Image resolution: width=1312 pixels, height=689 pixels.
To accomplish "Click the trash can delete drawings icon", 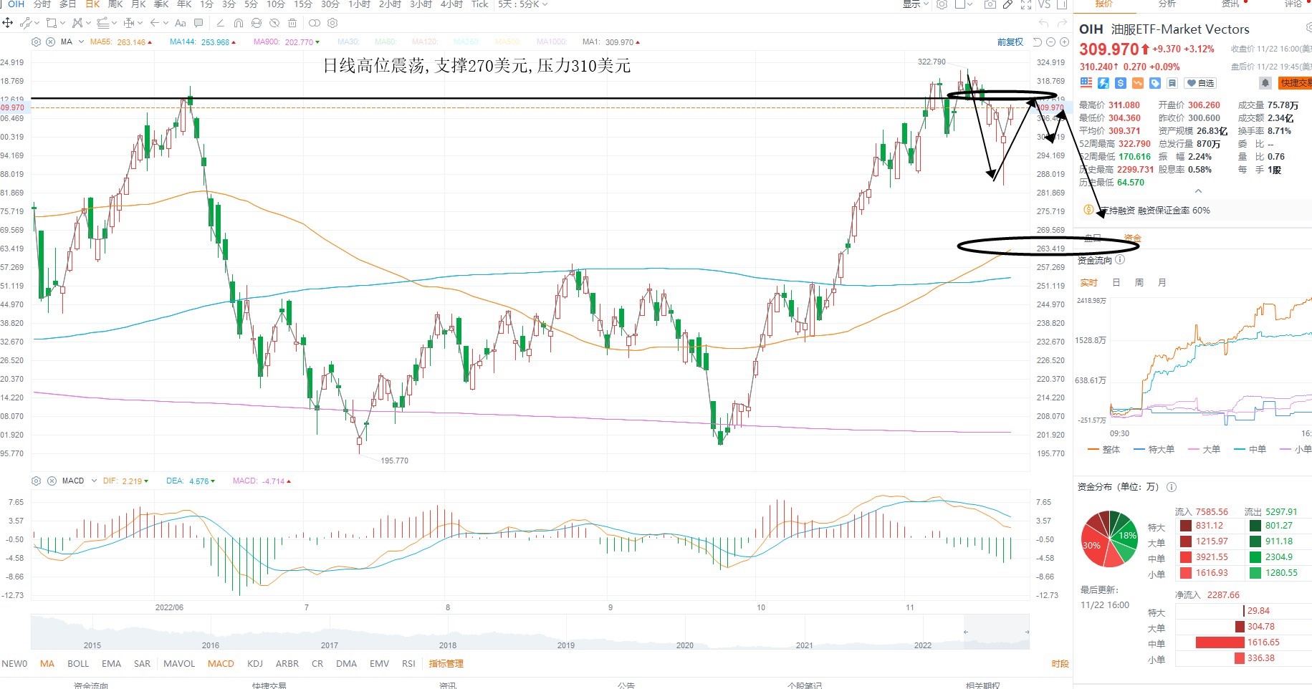I will click(292, 23).
